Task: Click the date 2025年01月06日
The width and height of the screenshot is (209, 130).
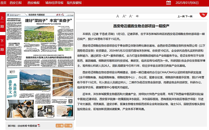Action: (x=187, y=3)
